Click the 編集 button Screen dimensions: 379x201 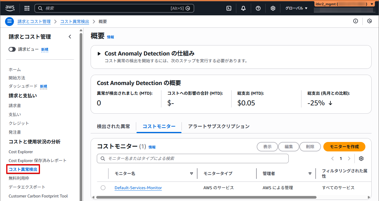pyautogui.click(x=289, y=147)
